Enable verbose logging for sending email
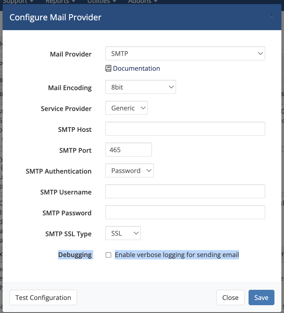Screen dimensions: 284x313 click(x=108, y=255)
